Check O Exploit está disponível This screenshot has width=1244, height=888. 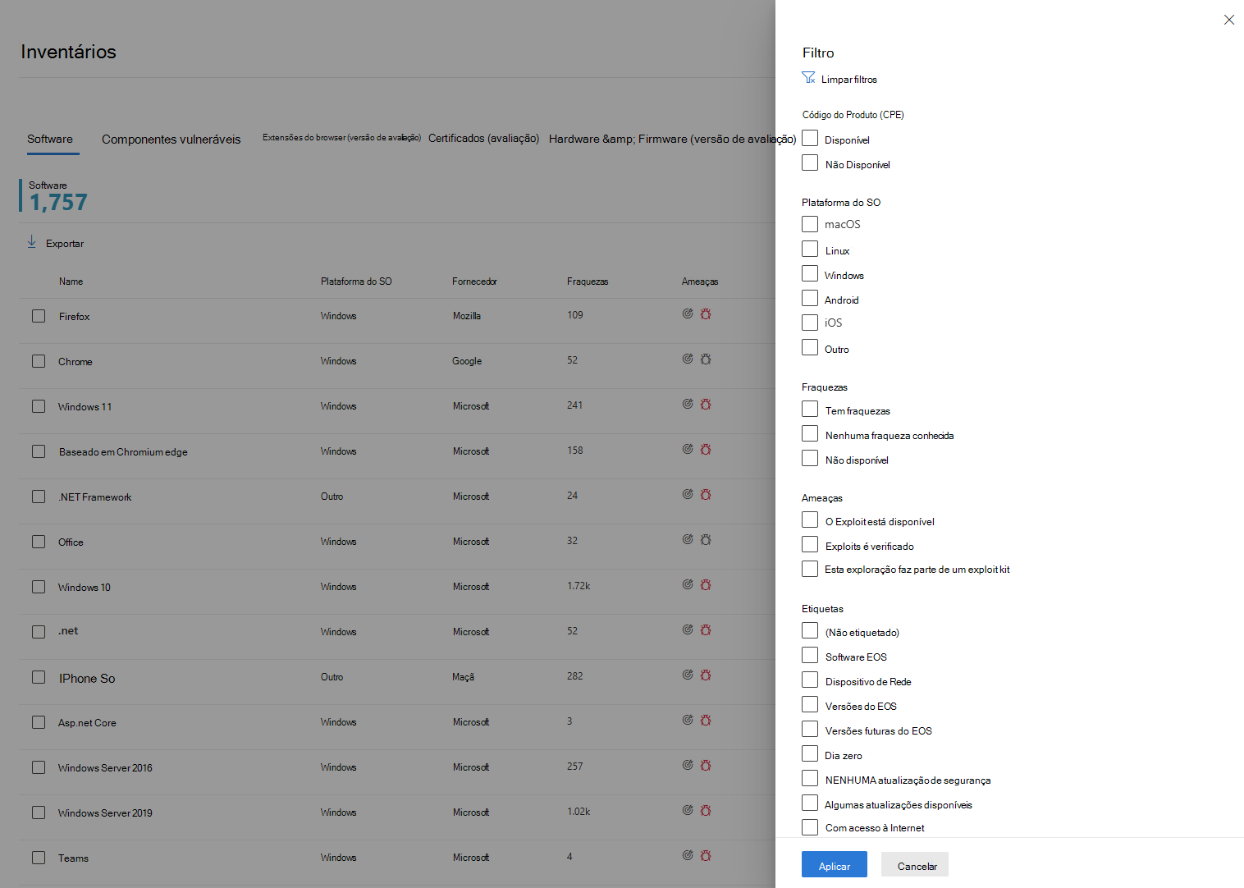[x=810, y=520]
